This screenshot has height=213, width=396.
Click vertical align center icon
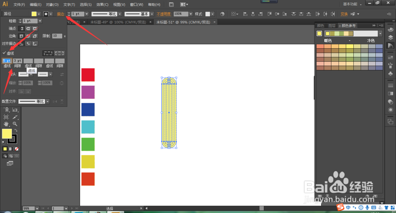tap(277, 14)
